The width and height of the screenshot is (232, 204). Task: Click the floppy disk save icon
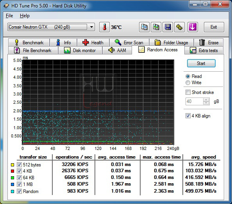(x=168, y=27)
